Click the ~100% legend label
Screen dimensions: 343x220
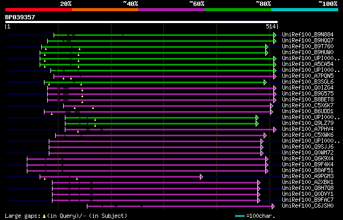[328, 4]
